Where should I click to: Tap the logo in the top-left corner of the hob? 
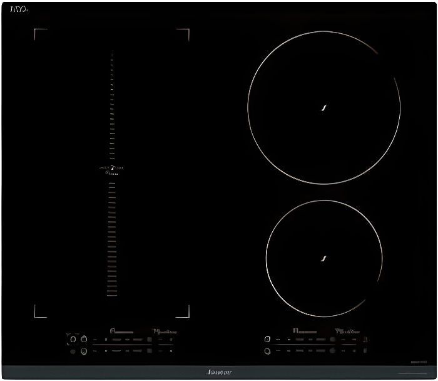tap(19, 9)
